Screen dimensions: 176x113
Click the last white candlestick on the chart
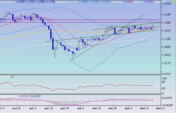[x=153, y=27]
